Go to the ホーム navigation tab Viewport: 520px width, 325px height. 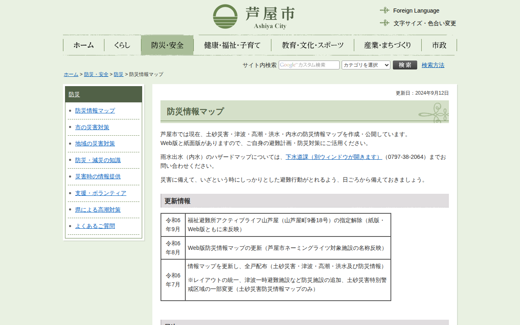point(84,45)
